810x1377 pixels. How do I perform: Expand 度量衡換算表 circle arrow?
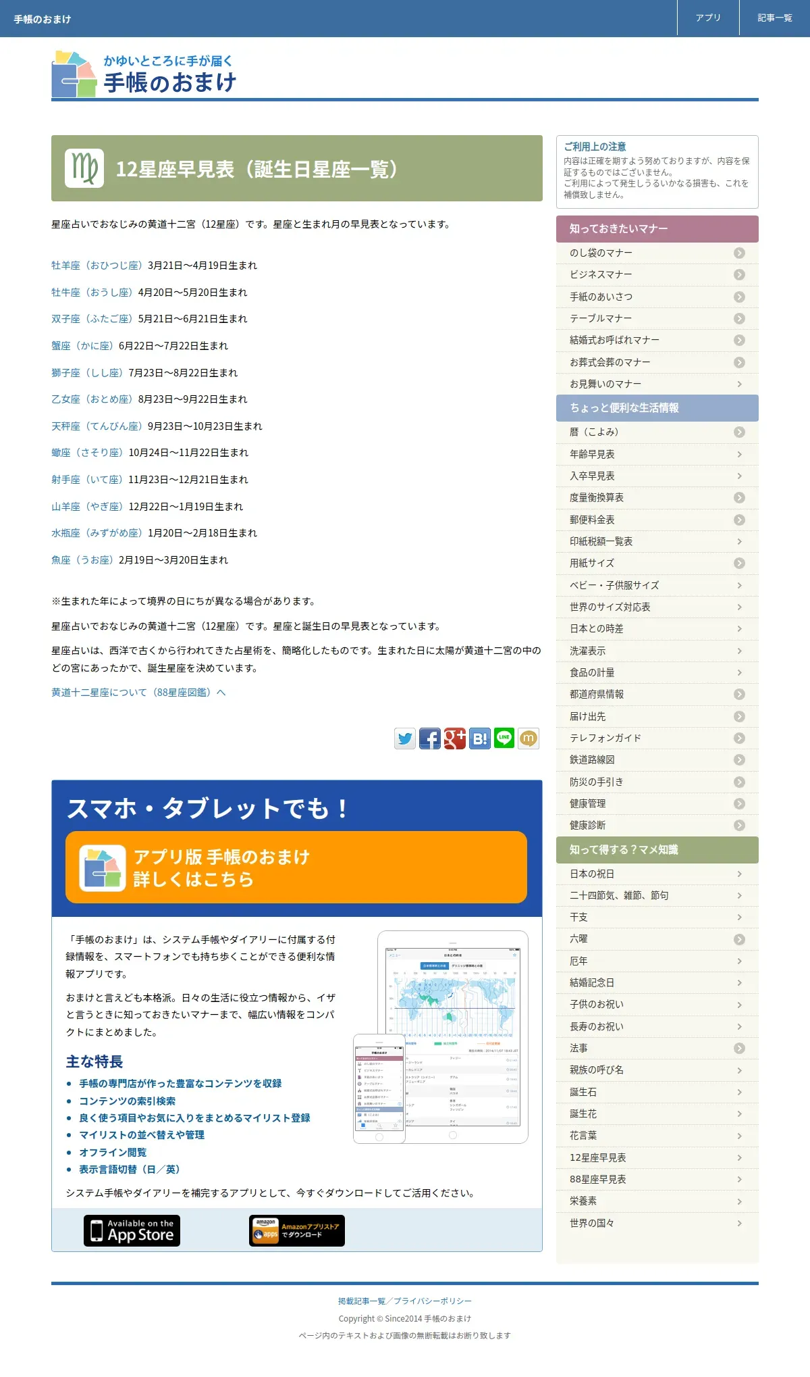(739, 497)
